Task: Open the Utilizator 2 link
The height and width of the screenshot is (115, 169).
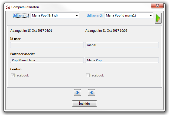Action: [95, 16]
